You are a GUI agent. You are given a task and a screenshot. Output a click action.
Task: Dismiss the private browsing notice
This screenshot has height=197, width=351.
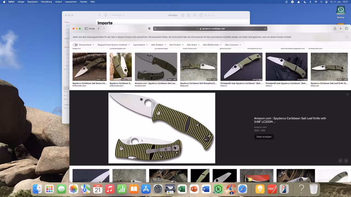click(x=347, y=37)
